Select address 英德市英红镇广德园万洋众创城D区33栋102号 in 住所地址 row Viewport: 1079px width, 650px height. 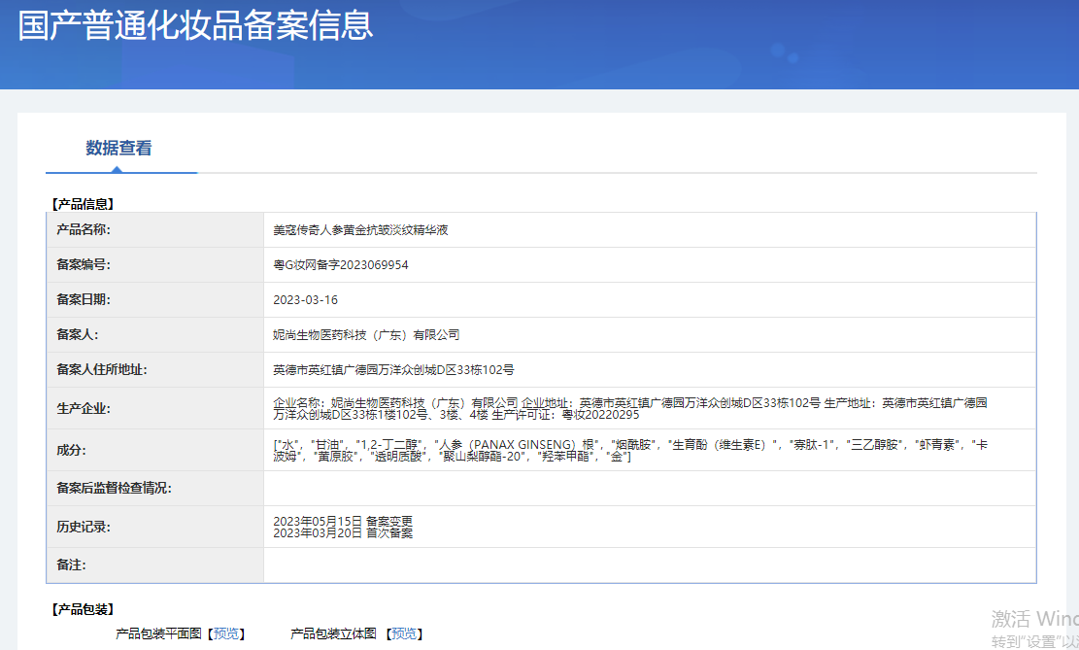pos(393,370)
